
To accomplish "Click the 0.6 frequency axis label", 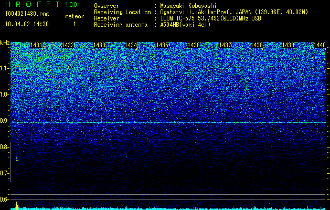I will coord(4,199).
